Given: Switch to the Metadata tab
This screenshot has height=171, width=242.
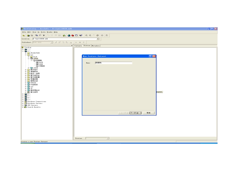Looking at the screenshot, I should 96,46.
